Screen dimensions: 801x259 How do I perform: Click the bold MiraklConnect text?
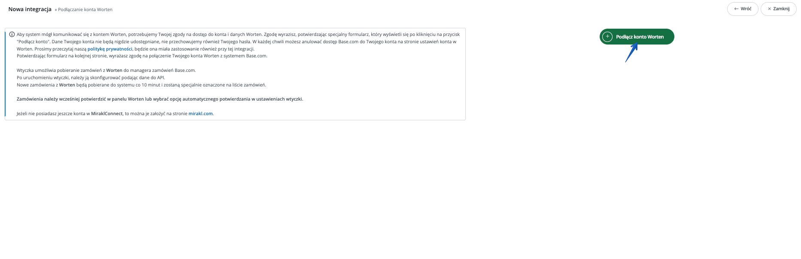point(107,113)
